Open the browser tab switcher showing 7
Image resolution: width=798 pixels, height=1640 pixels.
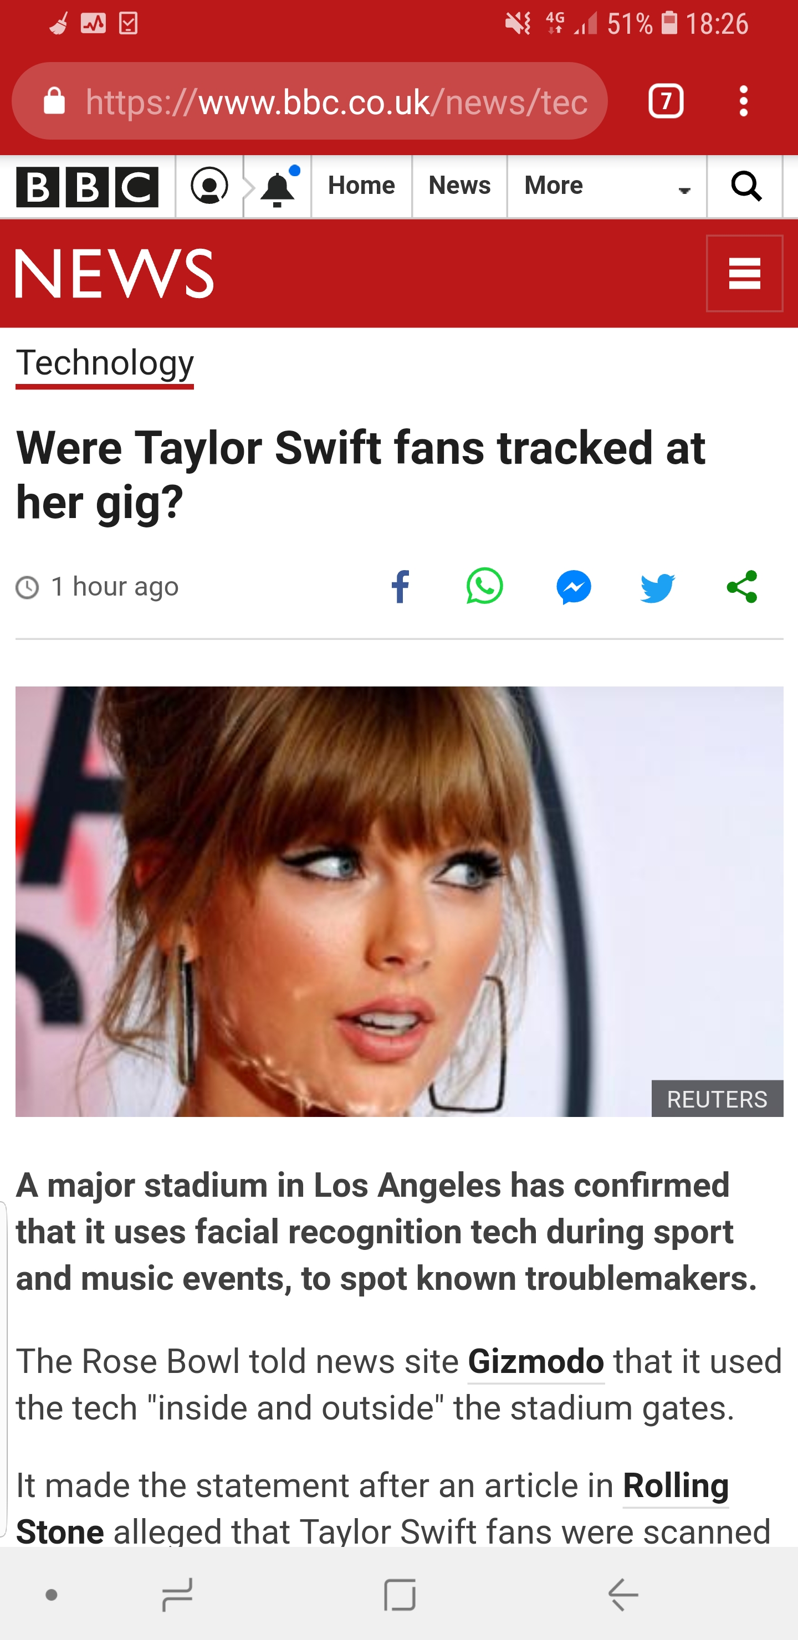click(x=666, y=101)
